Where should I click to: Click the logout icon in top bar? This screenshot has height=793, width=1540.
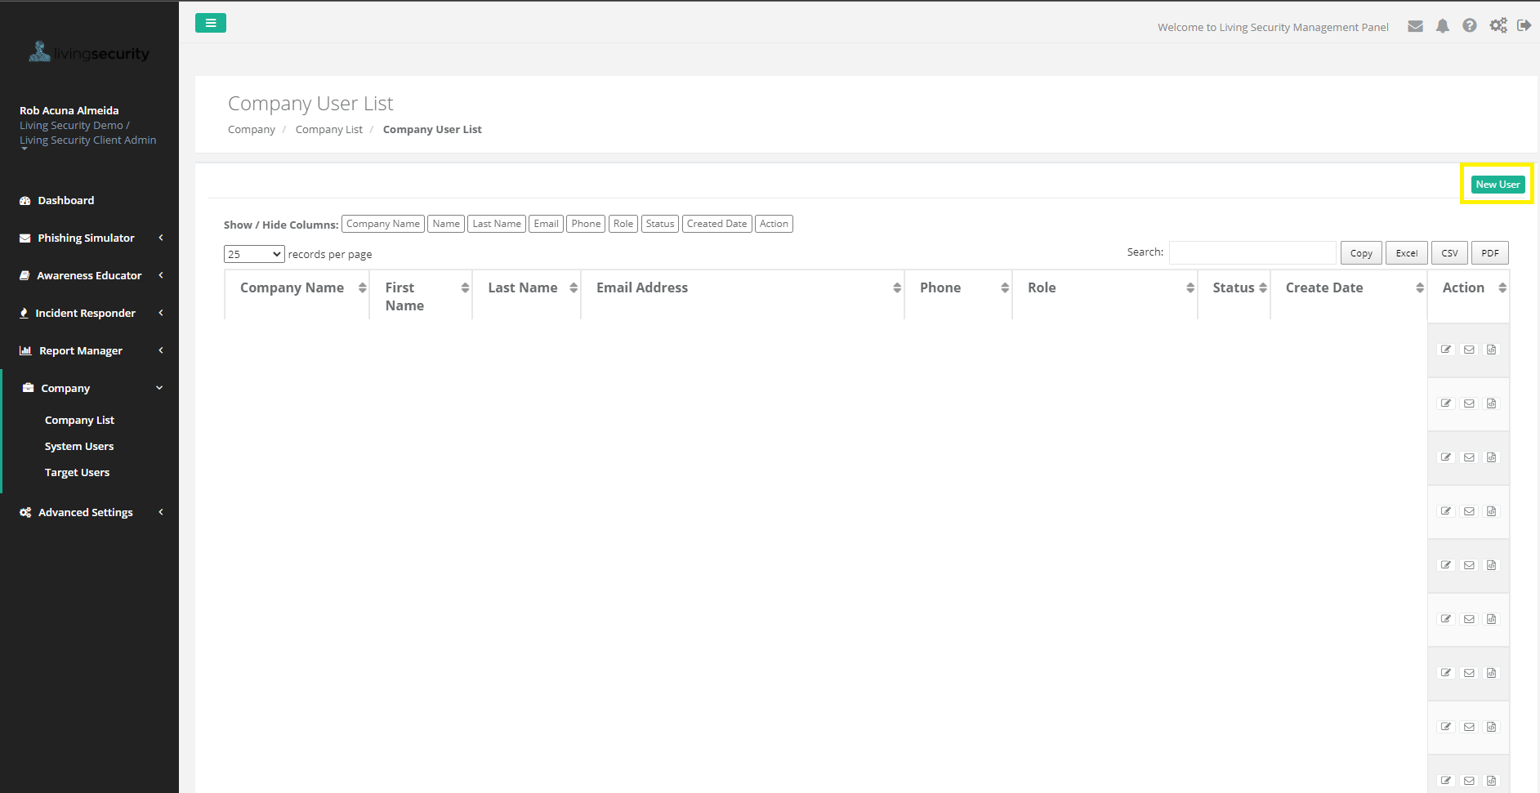coord(1524,25)
